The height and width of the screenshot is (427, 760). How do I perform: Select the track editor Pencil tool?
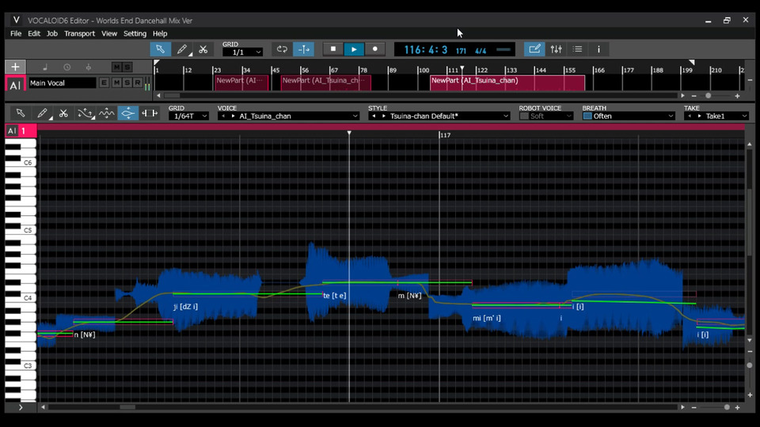[182, 49]
